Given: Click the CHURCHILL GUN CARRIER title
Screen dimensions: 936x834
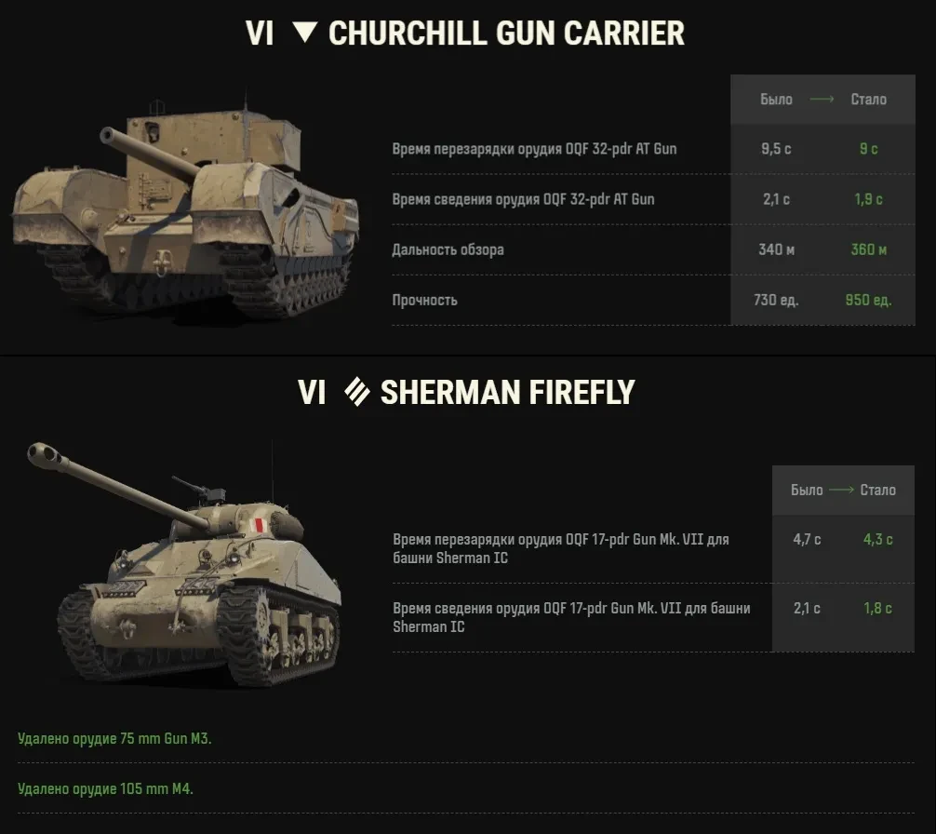Looking at the screenshot, I should tap(506, 34).
